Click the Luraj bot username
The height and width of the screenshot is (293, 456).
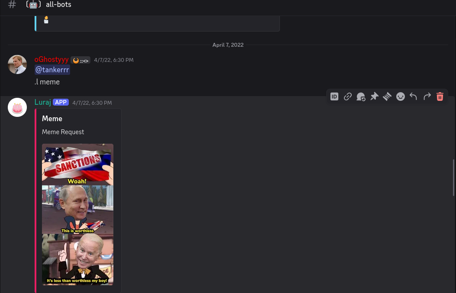click(x=43, y=102)
